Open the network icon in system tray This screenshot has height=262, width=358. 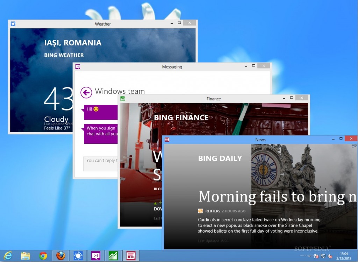pyautogui.click(x=323, y=256)
